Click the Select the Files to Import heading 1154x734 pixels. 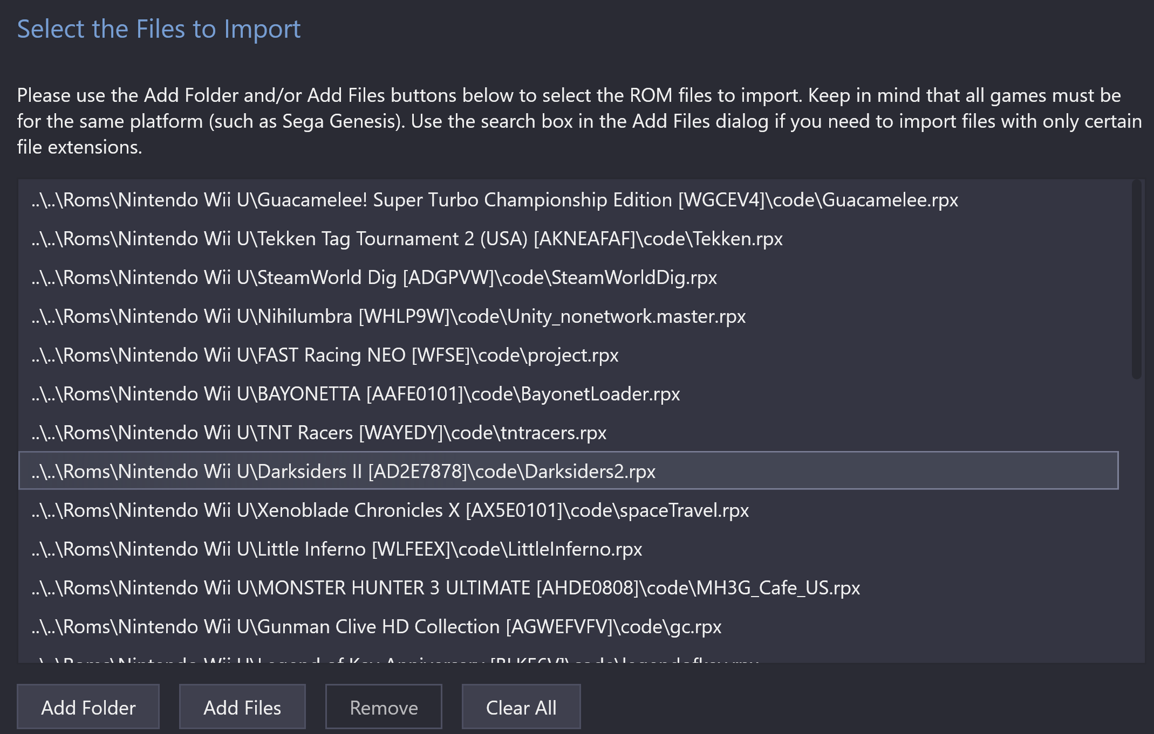click(159, 29)
